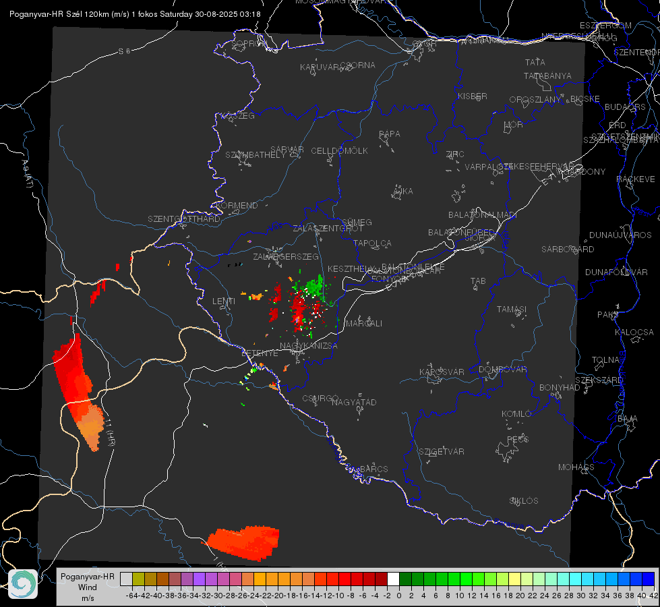Click the PAKS town label
The height and width of the screenshot is (607, 660).
click(x=608, y=315)
